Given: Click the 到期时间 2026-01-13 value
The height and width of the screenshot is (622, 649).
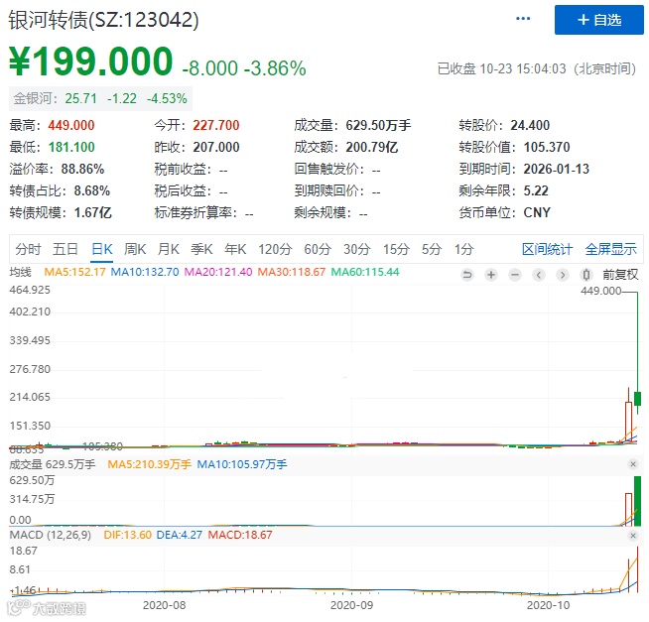Looking at the screenshot, I should coord(557,169).
